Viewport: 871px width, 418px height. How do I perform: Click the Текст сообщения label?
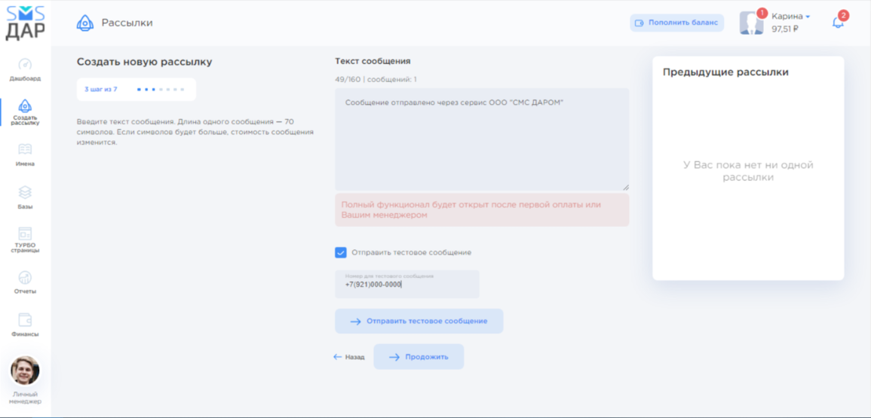[x=373, y=61]
